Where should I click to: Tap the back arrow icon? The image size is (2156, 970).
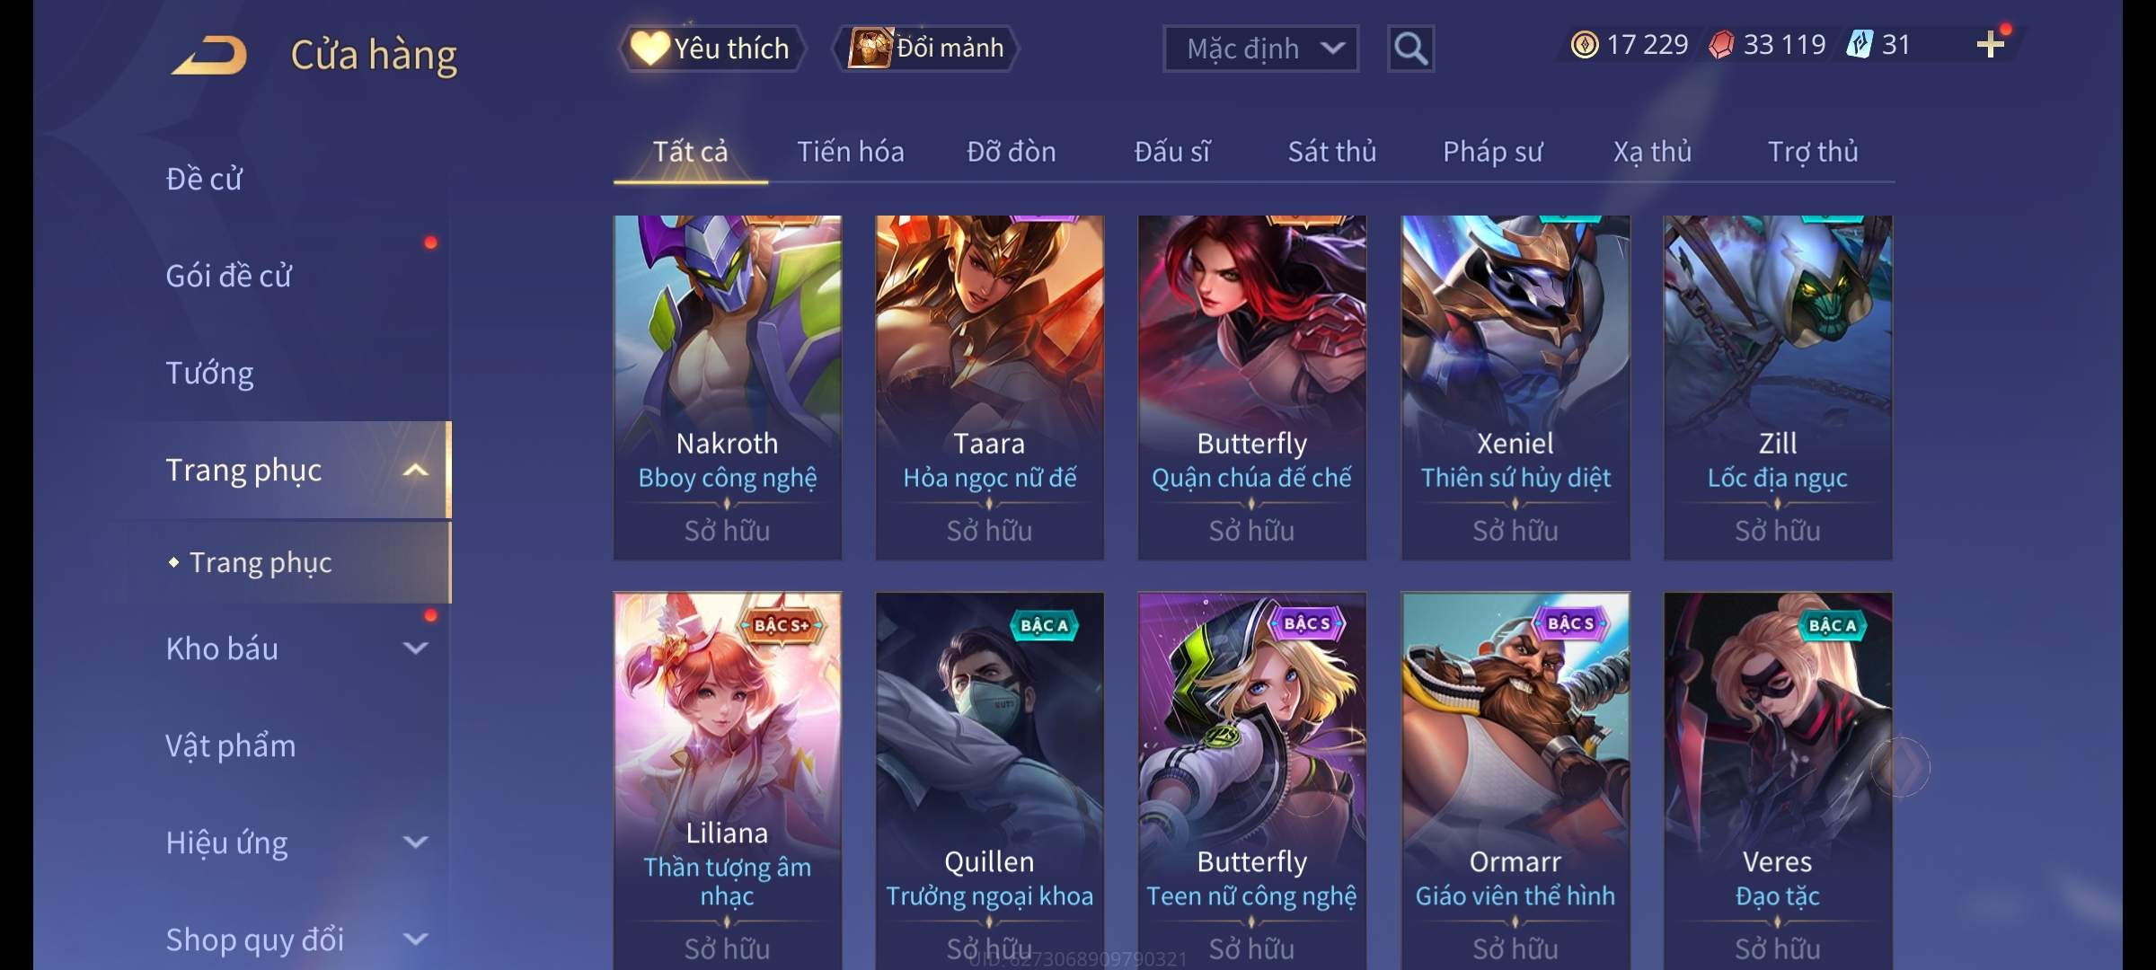pos(210,55)
